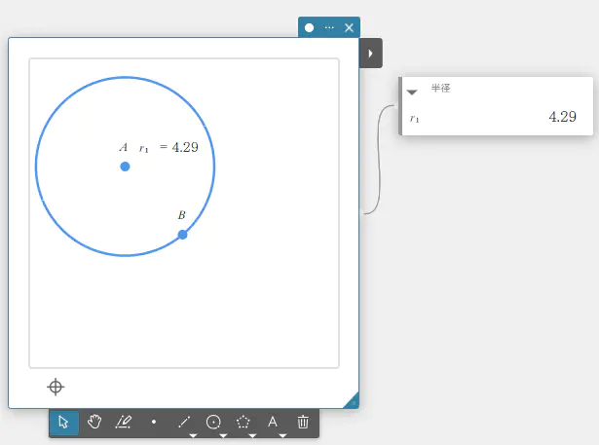
Task: Click the trash delete icon
Action: tap(303, 422)
